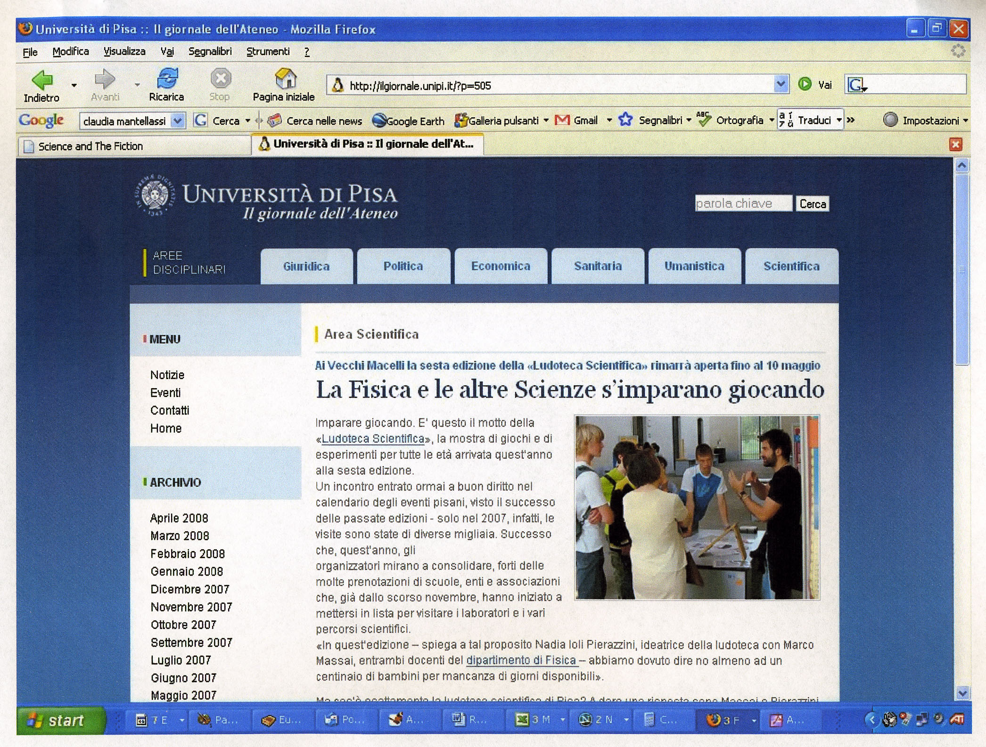Open the Traduci dropdown arrow
The image size is (986, 747).
click(839, 121)
